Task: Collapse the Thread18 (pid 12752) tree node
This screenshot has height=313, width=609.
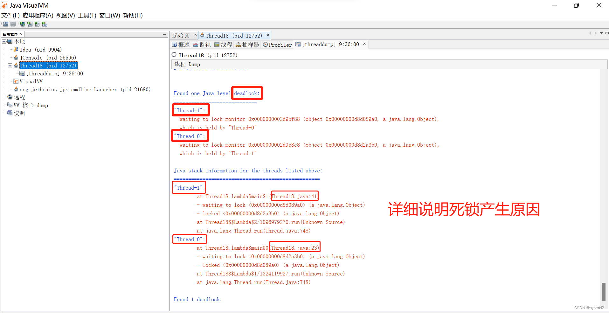Action: pyautogui.click(x=10, y=66)
